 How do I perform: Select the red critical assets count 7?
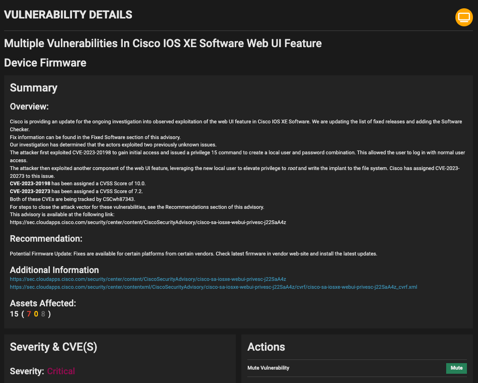(x=29, y=314)
